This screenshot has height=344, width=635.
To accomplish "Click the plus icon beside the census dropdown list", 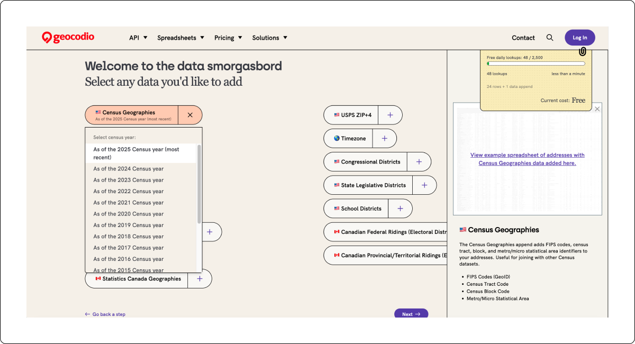I will (210, 232).
